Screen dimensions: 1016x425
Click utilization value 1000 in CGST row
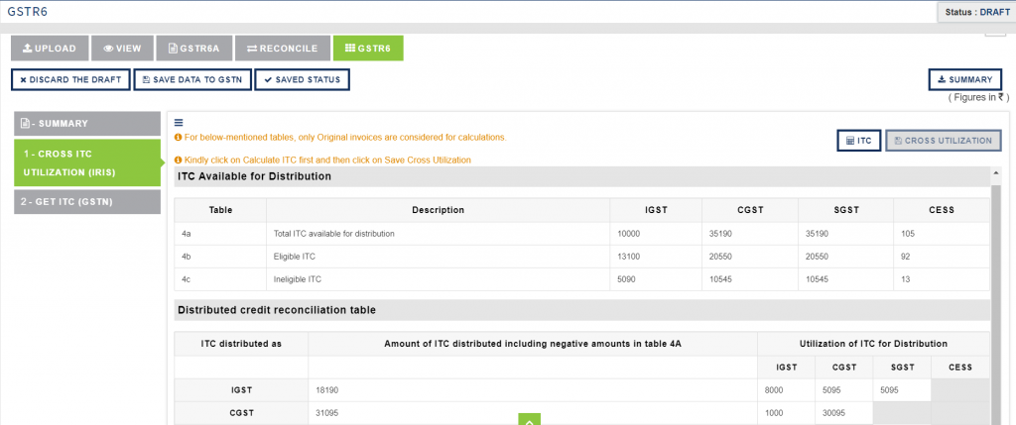tap(775, 413)
